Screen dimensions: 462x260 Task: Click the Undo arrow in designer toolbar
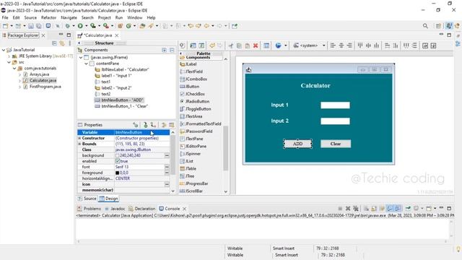click(212, 45)
